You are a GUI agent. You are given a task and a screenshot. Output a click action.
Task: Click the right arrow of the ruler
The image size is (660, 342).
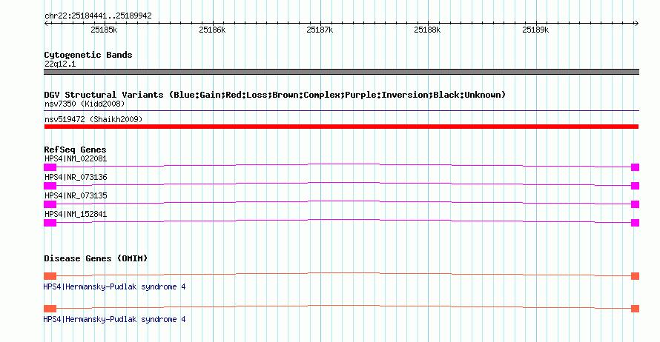(636, 23)
